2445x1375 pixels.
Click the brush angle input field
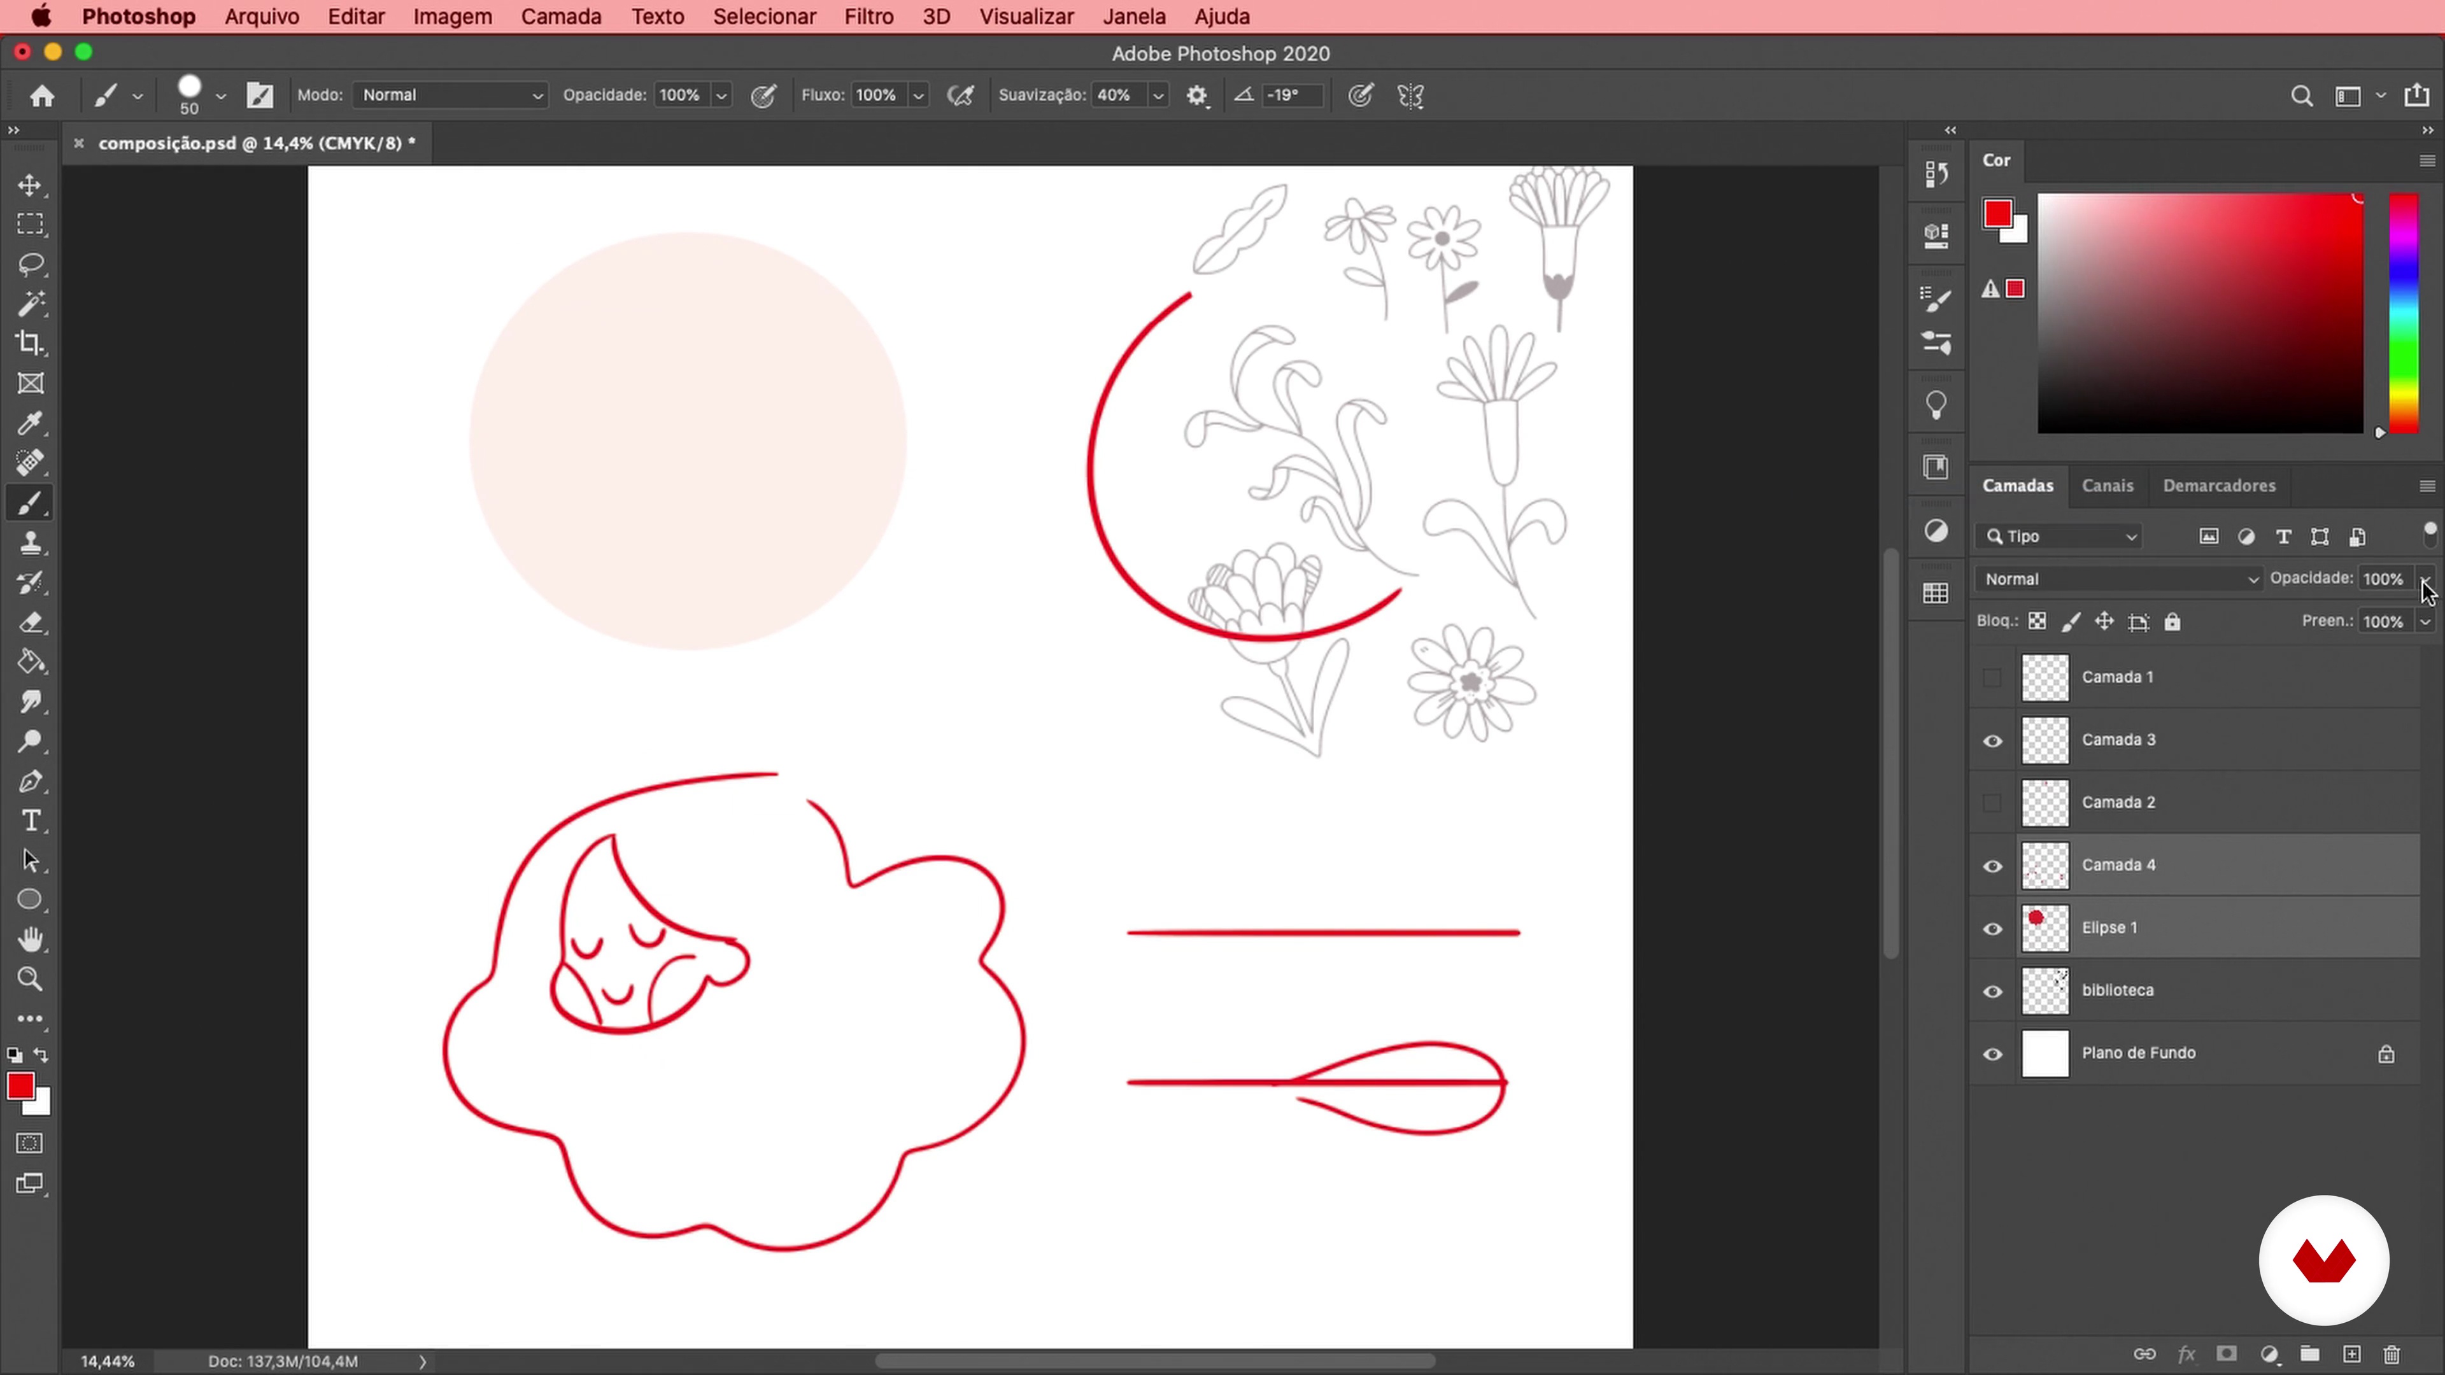point(1292,95)
